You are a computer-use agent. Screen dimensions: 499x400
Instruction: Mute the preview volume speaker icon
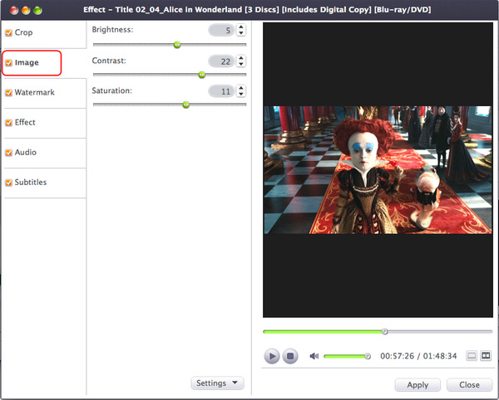(x=314, y=356)
